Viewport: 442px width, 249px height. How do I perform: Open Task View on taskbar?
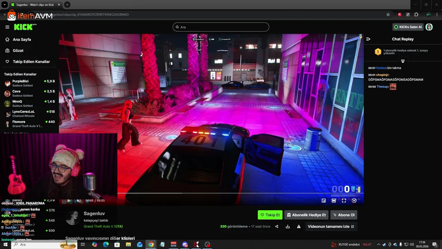coord(83,245)
